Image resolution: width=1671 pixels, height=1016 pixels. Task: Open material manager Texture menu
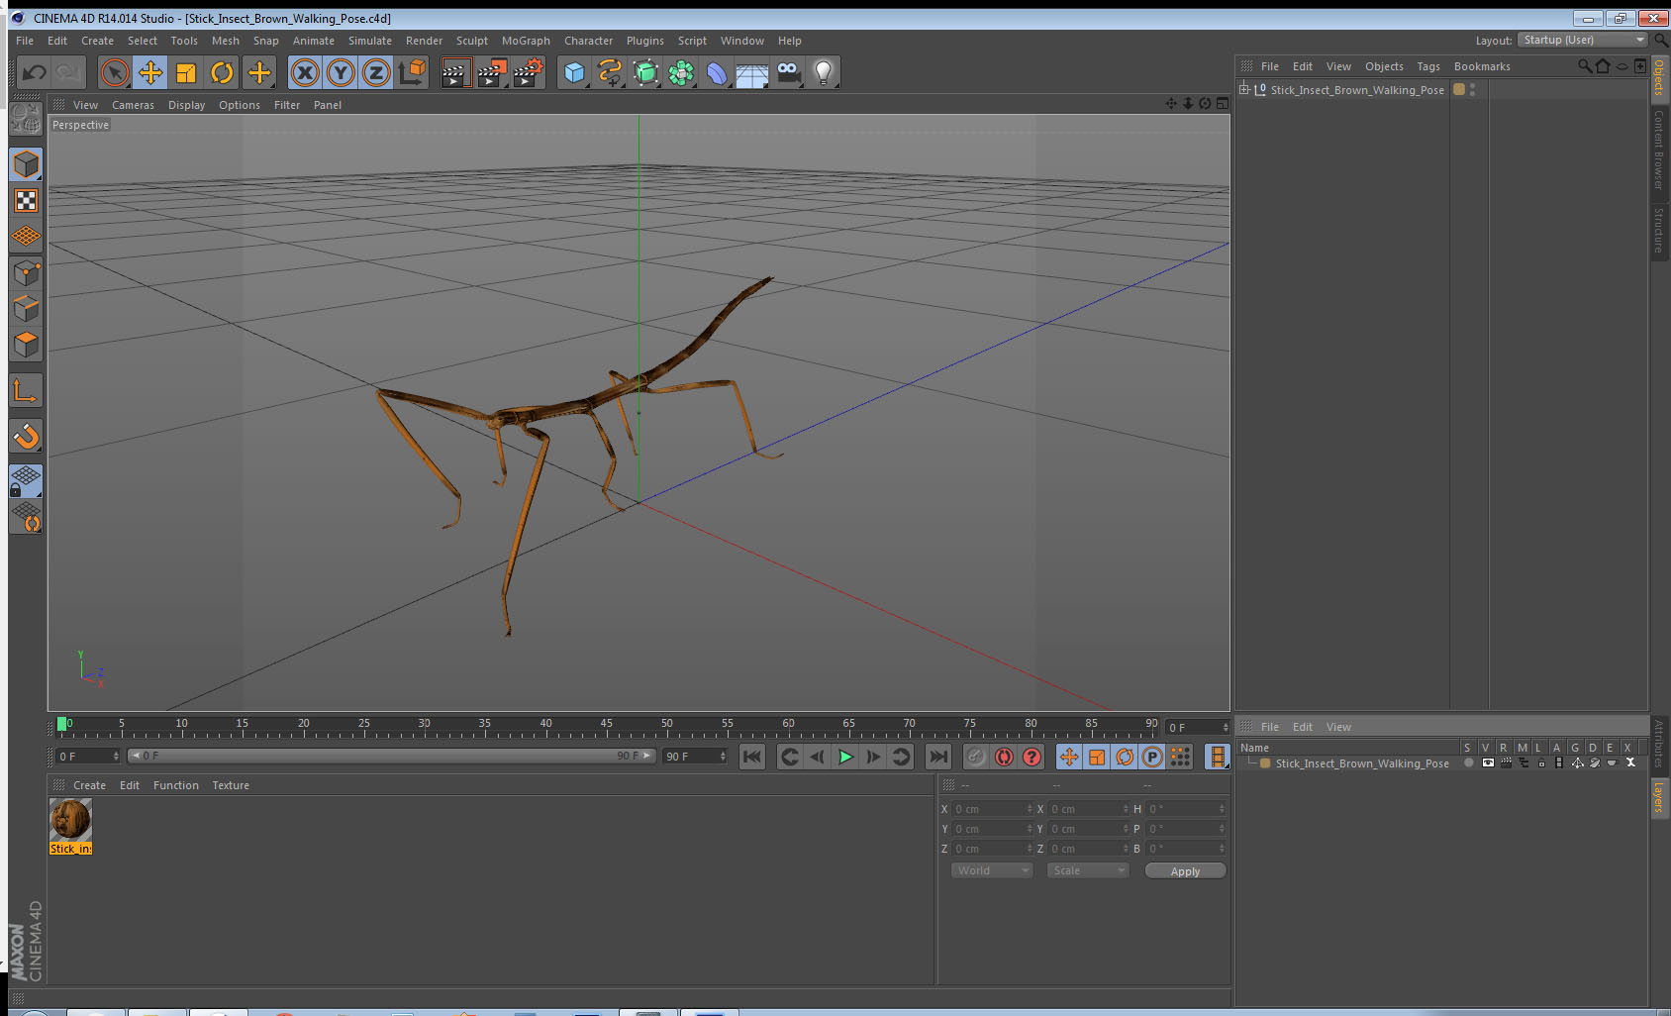point(231,785)
